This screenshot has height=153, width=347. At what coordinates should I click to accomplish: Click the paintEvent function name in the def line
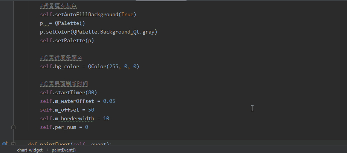56,144
